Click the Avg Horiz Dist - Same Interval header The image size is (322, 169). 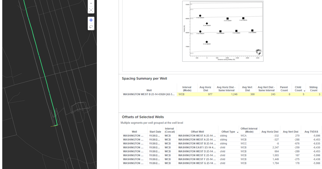[226, 89]
